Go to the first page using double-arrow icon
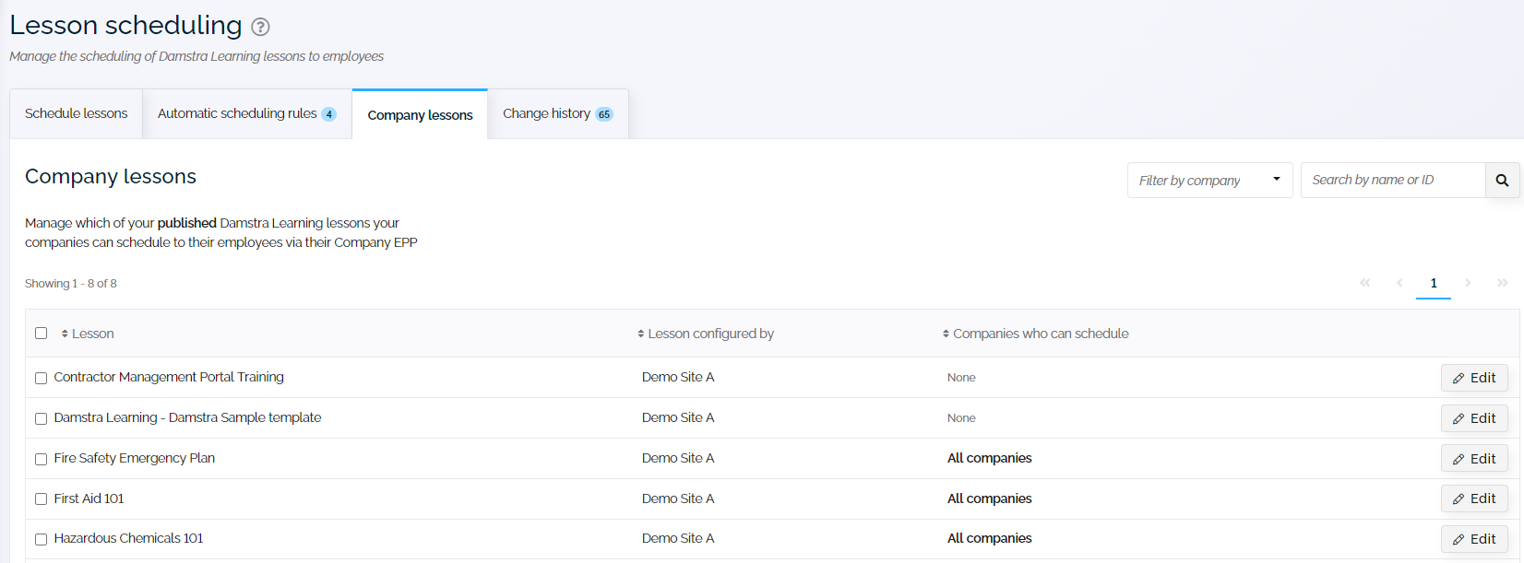Image resolution: width=1524 pixels, height=563 pixels. (x=1364, y=283)
